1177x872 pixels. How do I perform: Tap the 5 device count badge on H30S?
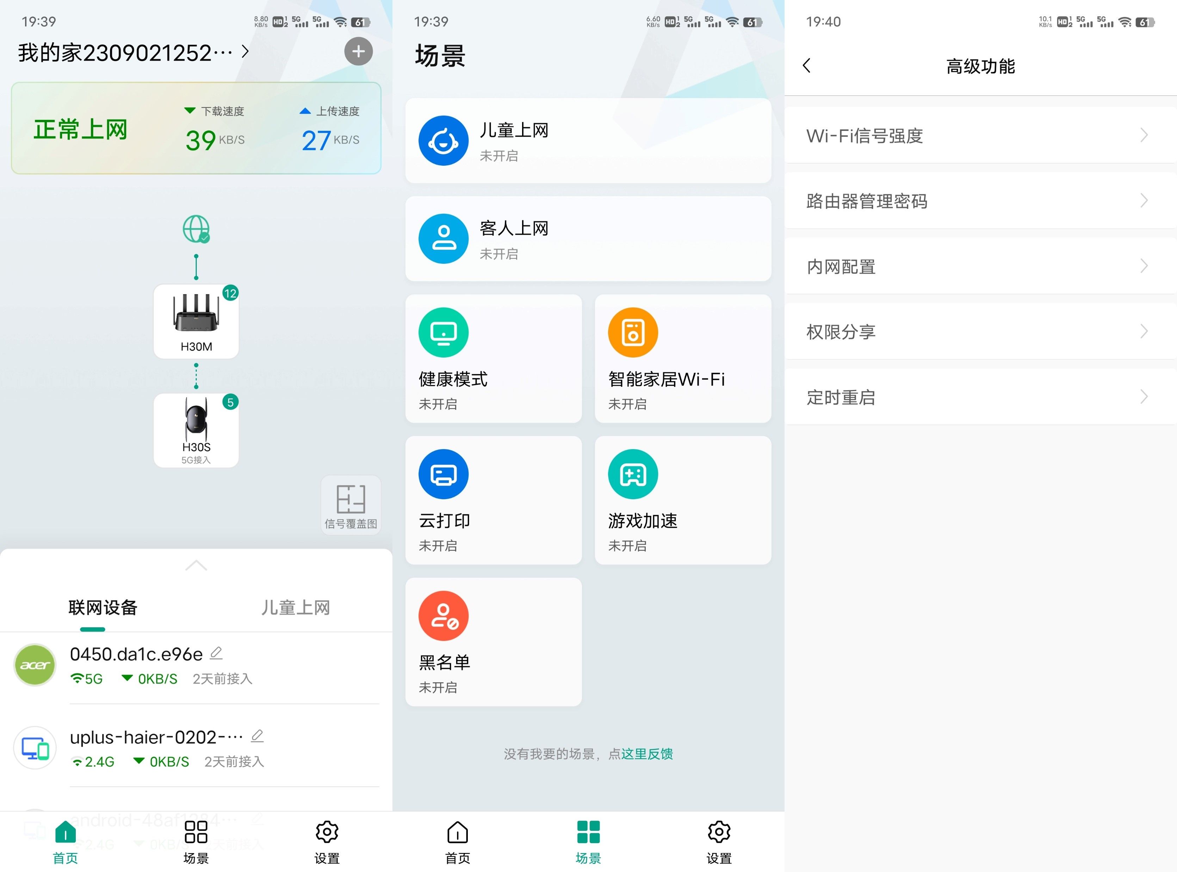click(x=230, y=402)
